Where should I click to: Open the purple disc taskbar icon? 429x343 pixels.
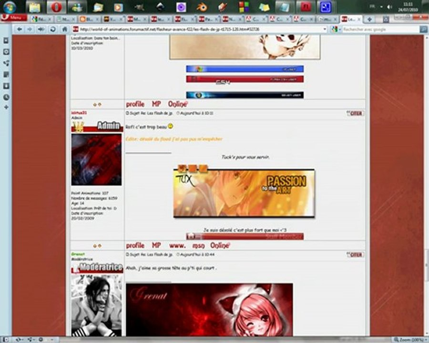[x=181, y=7]
